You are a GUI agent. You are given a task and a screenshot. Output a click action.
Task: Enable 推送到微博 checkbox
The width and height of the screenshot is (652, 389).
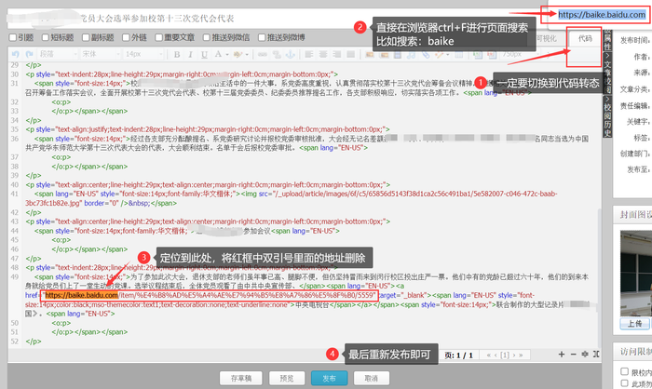point(262,37)
